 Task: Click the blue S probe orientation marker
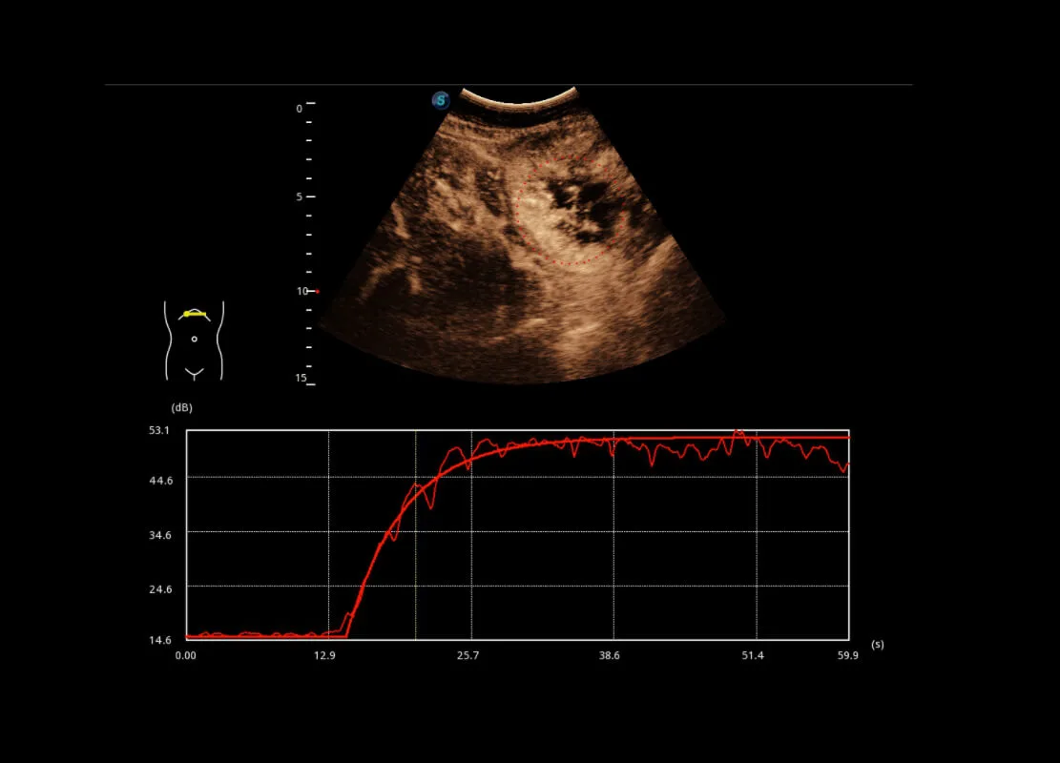click(441, 101)
